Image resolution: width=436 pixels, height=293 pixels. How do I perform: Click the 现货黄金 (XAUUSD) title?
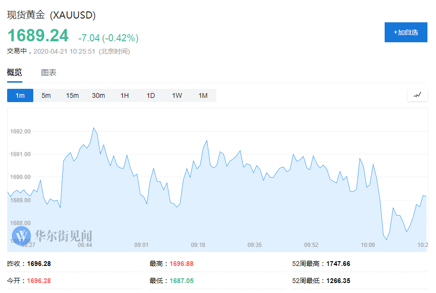51,15
